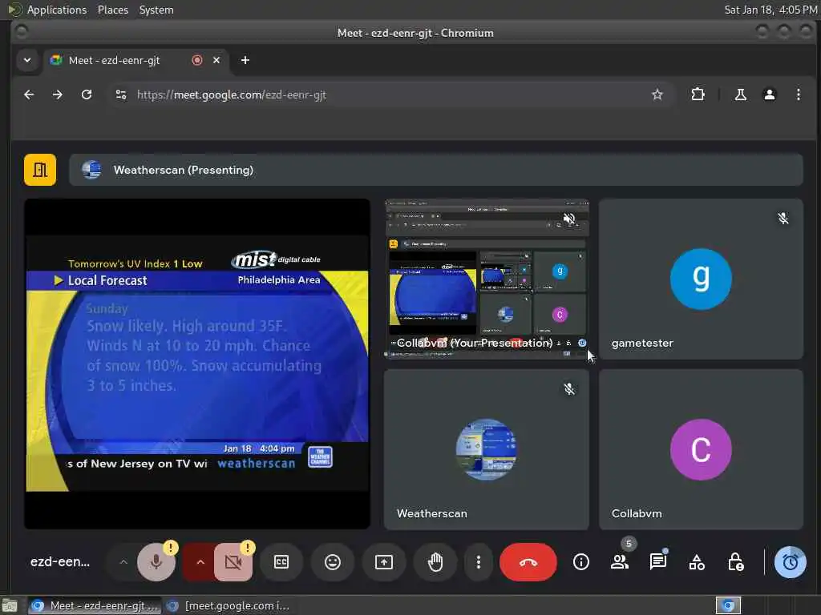Screen dimensions: 821x615
Task: Raise hand in the meeting
Action: coord(435,562)
